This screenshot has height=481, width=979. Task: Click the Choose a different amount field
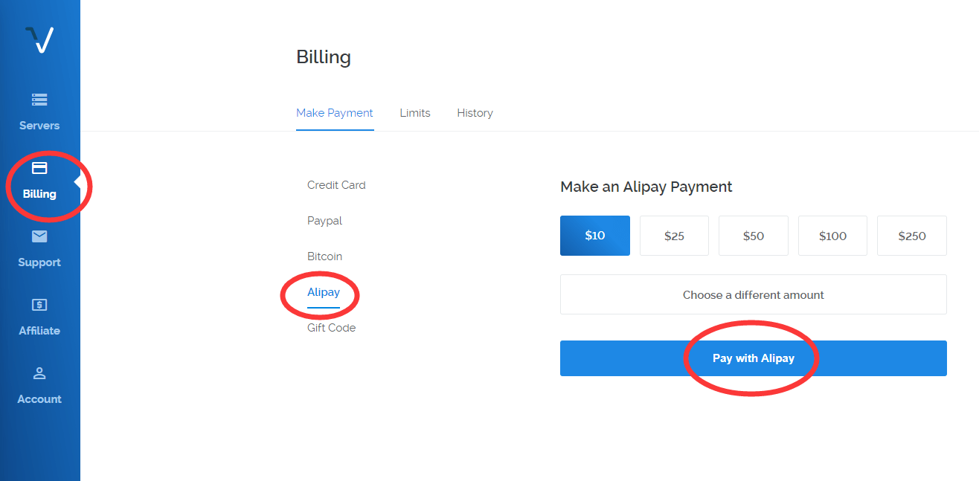[754, 294]
